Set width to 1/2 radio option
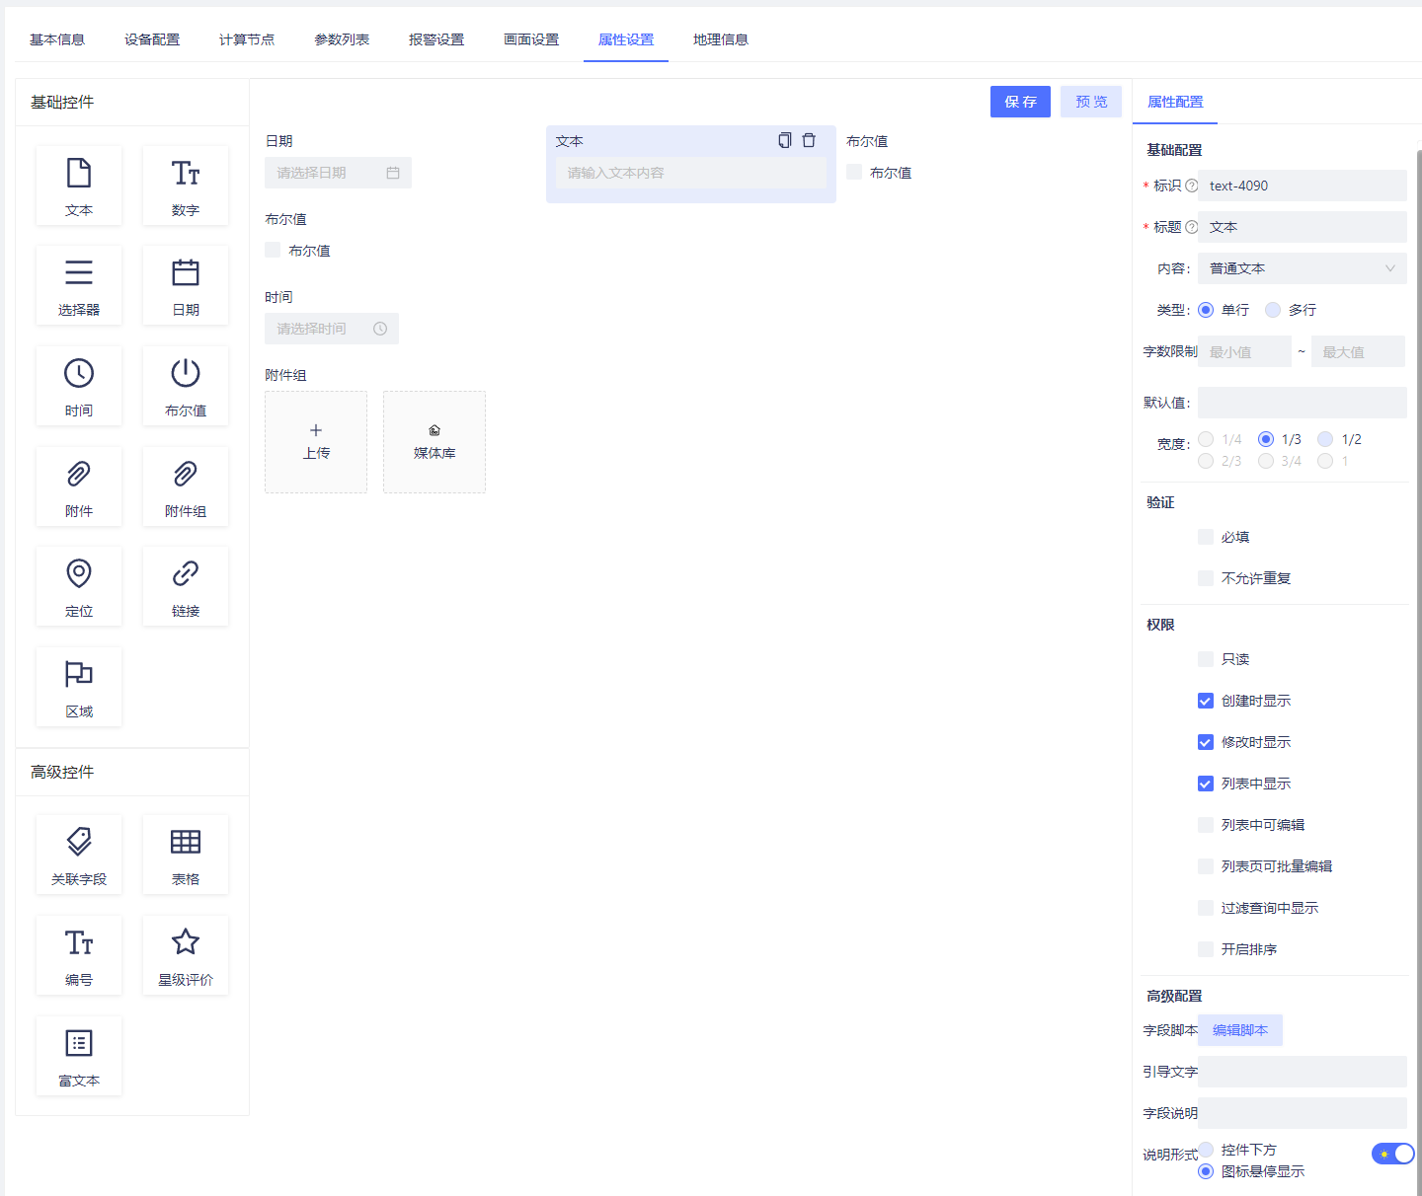This screenshot has height=1196, width=1422. (x=1325, y=439)
